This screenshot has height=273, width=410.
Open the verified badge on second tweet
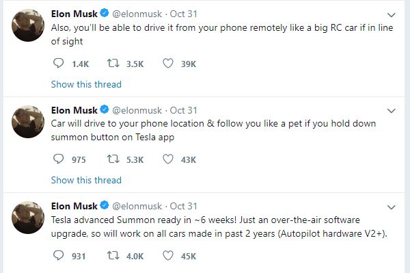point(105,109)
